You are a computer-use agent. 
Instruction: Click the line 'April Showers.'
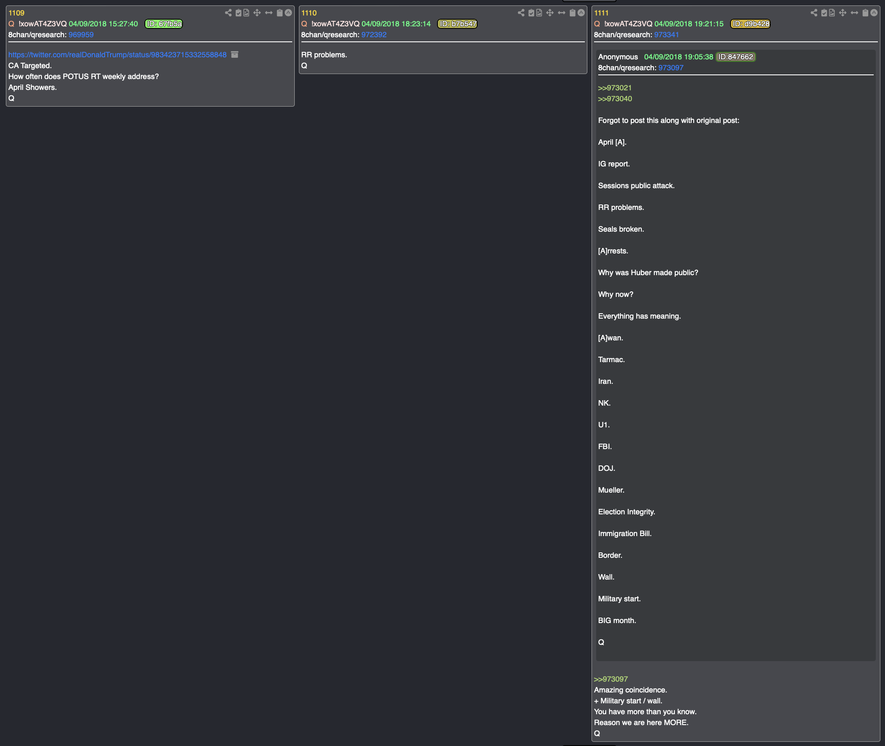(33, 87)
